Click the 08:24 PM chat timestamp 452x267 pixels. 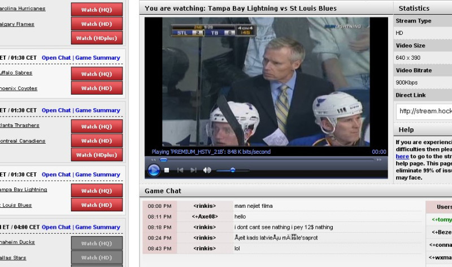159,238
